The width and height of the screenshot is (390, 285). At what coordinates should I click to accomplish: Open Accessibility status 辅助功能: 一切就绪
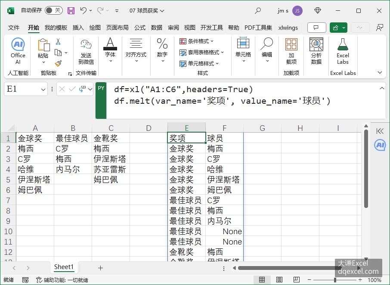[x=62, y=280]
